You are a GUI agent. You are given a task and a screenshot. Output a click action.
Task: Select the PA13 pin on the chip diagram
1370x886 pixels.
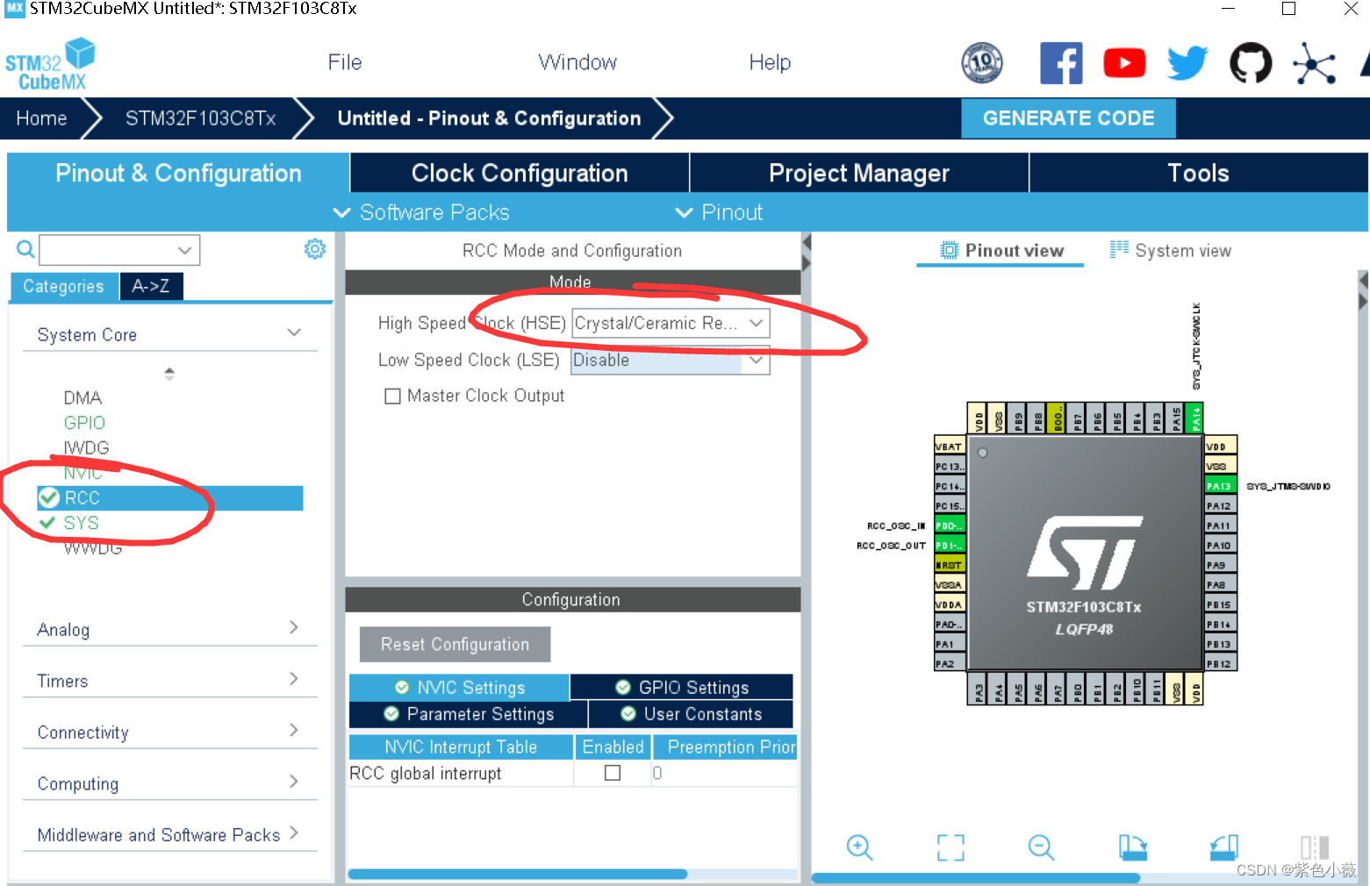click(x=1220, y=484)
